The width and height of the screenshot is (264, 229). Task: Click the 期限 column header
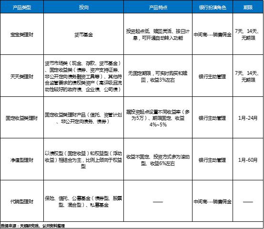click(248, 7)
